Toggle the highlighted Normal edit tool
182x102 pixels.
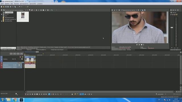click(49, 94)
